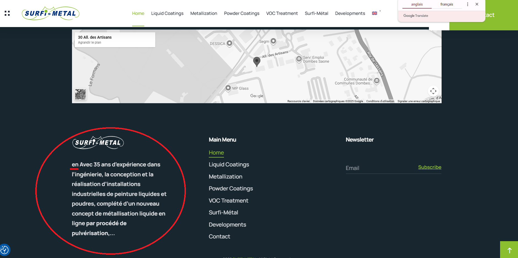518x258 pixels.
Task: Open Google Translate options three-dot menu
Action: 468,4
